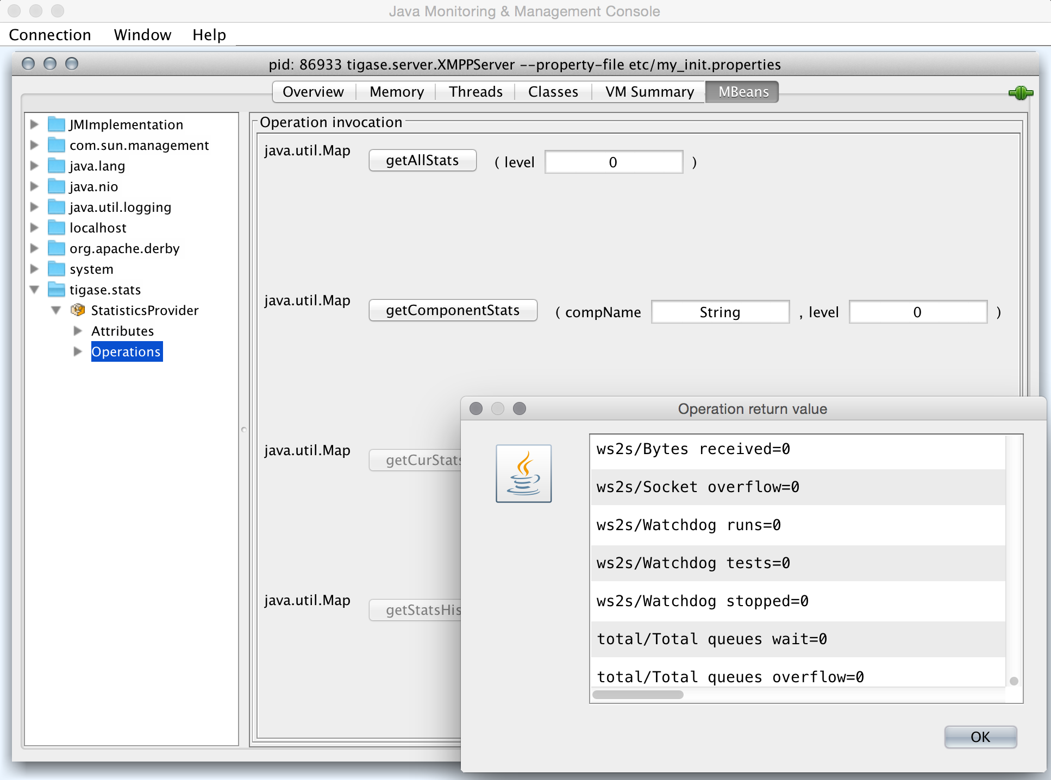Select the org.apache.derby tree item label

click(124, 248)
